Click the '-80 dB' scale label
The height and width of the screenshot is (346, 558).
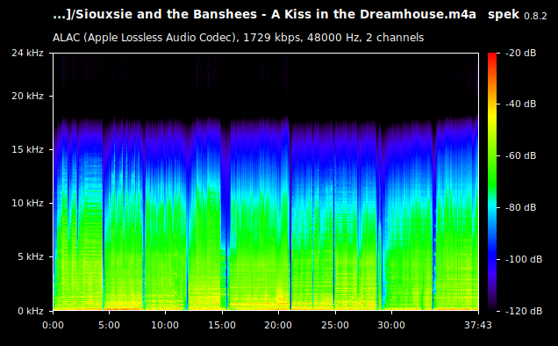[x=521, y=207]
